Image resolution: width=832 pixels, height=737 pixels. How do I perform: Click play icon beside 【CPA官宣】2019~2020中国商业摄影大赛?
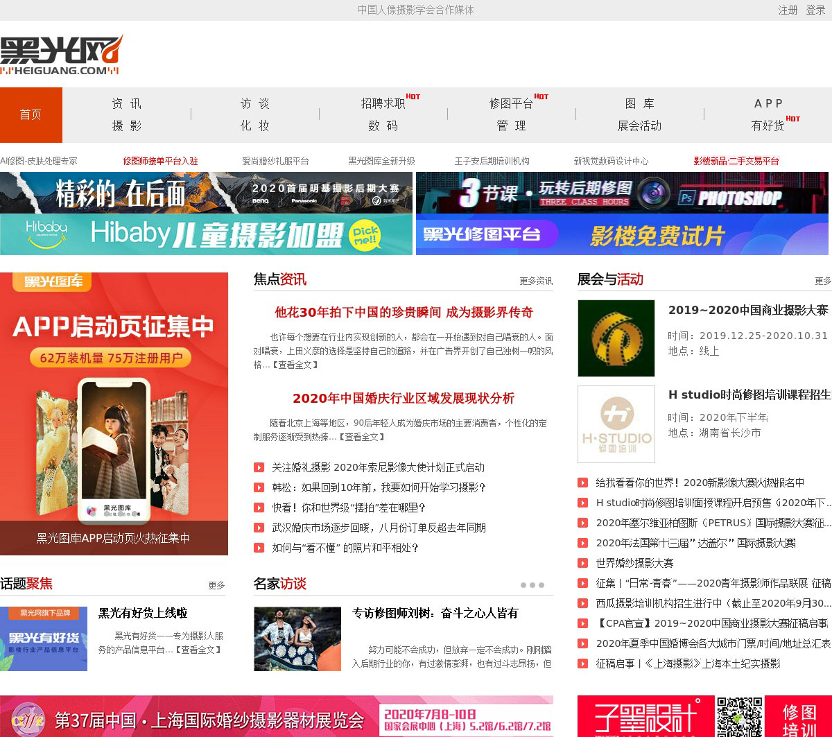point(583,623)
